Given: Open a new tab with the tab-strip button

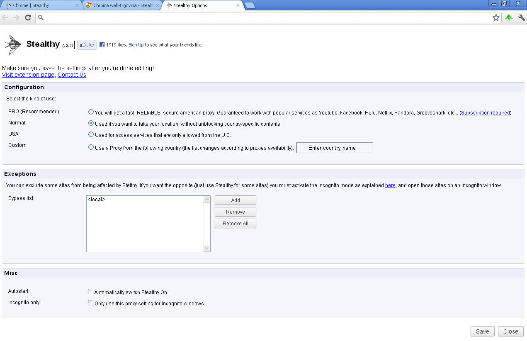Looking at the screenshot, I should [250, 5].
